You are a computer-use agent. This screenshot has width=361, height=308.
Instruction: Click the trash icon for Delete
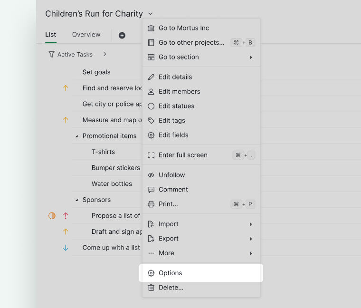151,288
